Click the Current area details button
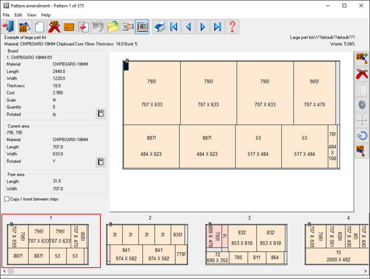370x279 pixels. (x=100, y=162)
